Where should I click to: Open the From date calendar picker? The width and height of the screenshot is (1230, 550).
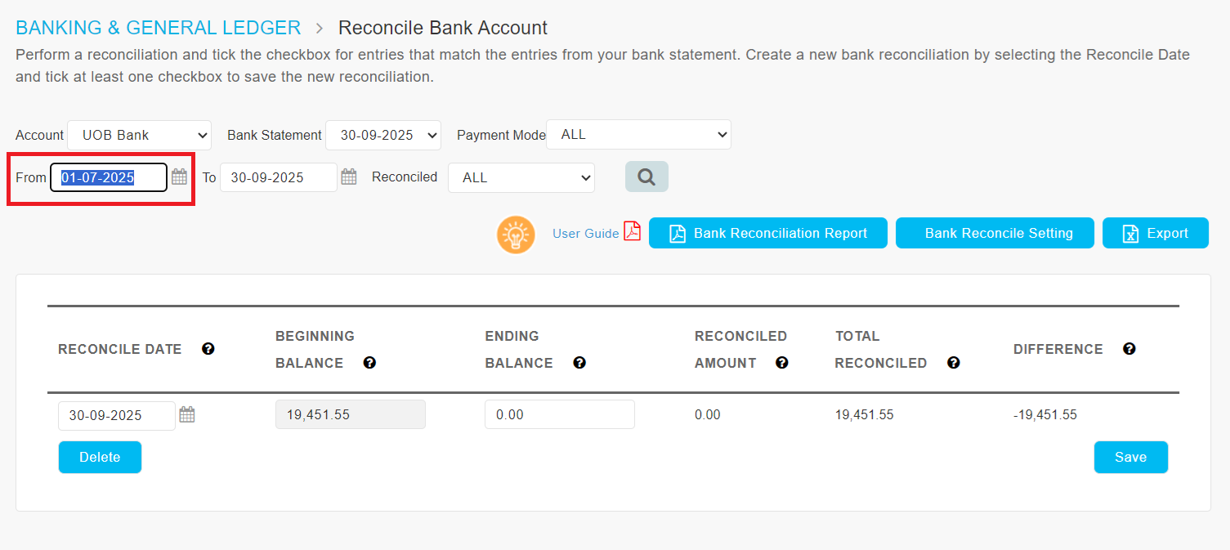179,177
